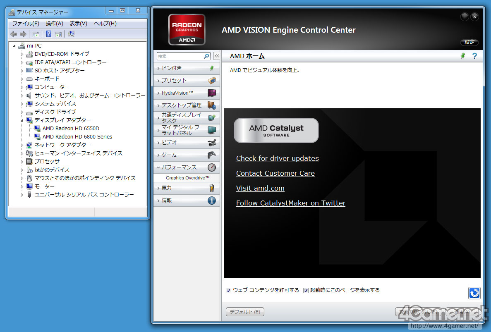The width and height of the screenshot is (491, 332).
Task: Open ファイル(F) menu in Device Manager
Action: pyautogui.click(x=26, y=24)
